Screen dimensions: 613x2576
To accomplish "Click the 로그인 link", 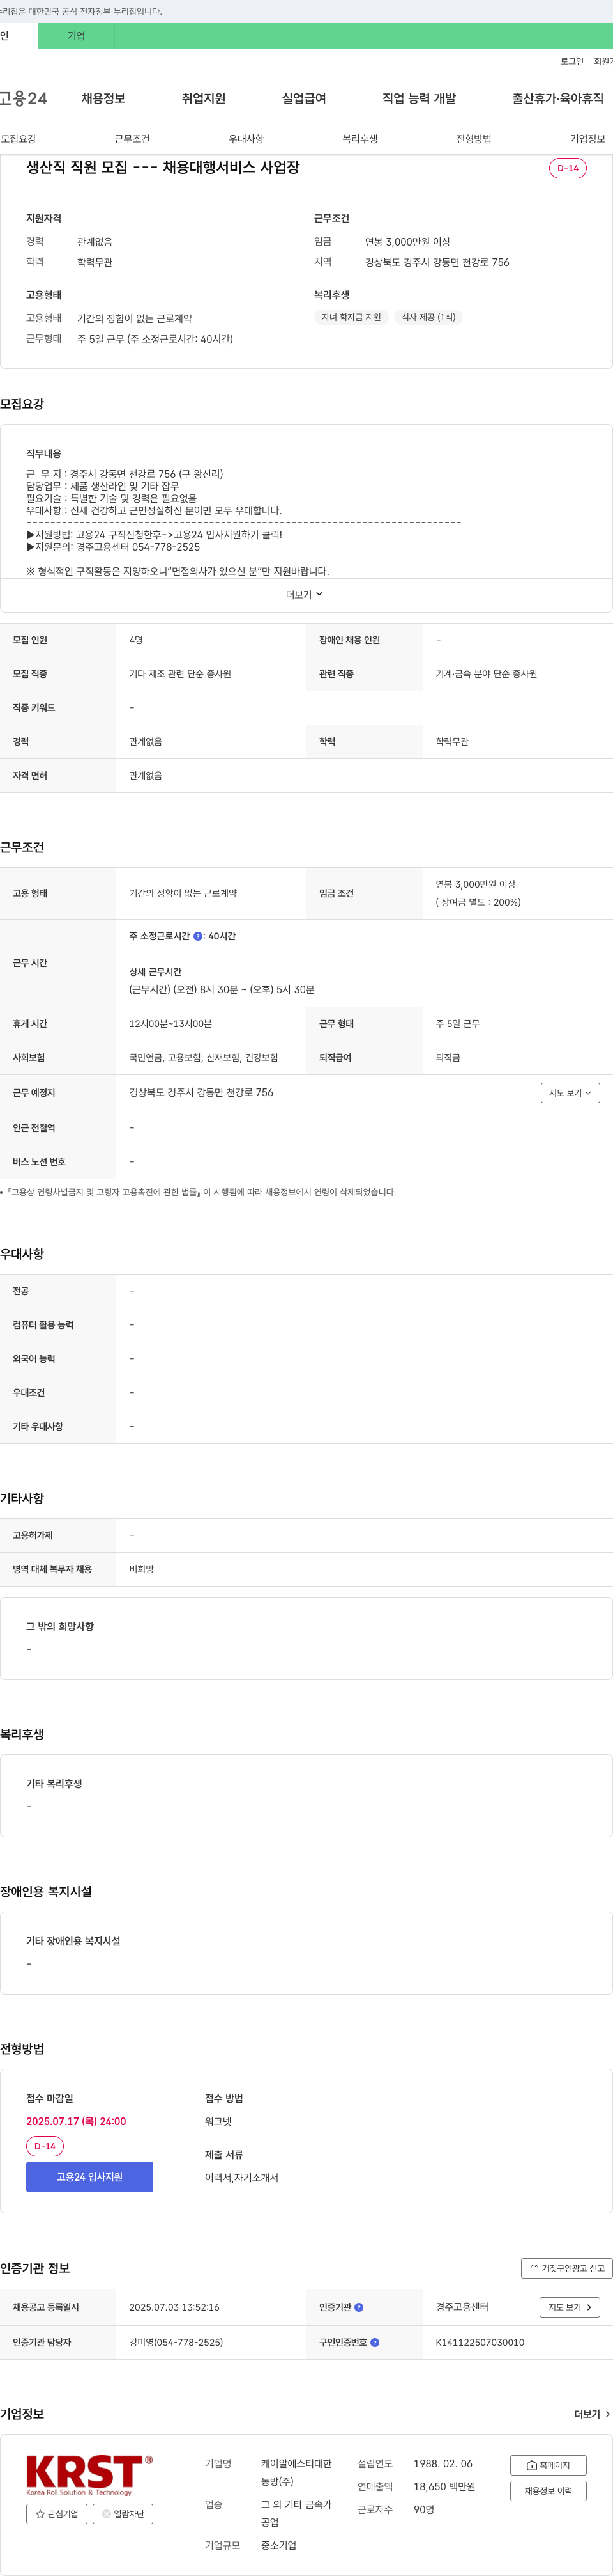I will point(572,61).
